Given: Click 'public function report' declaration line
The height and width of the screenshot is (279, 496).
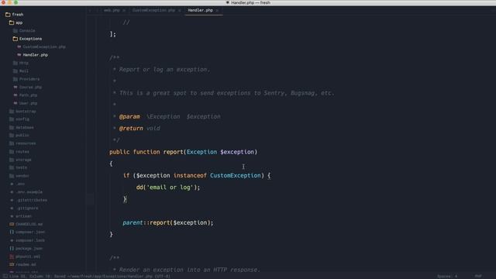Looking at the screenshot, I should 183,152.
